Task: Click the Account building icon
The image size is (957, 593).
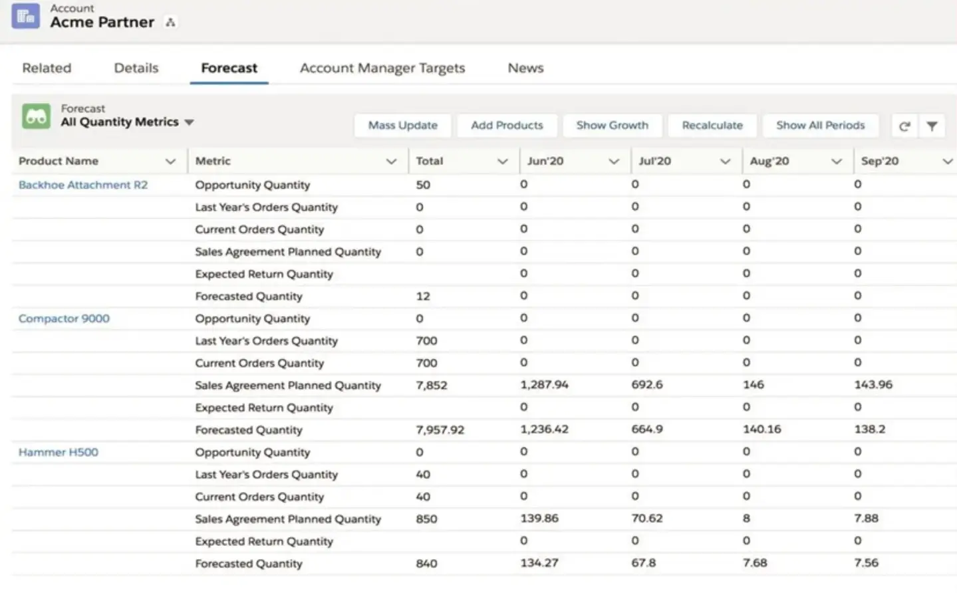Action: (25, 16)
